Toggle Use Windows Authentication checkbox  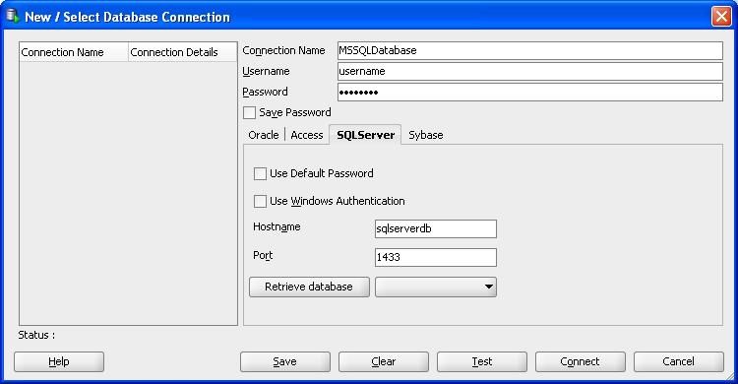[x=260, y=201]
